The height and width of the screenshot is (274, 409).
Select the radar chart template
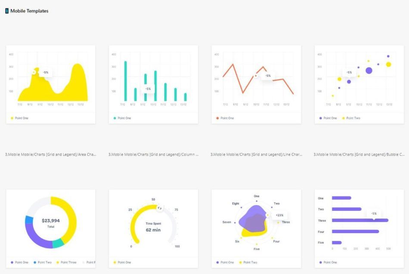click(x=257, y=229)
